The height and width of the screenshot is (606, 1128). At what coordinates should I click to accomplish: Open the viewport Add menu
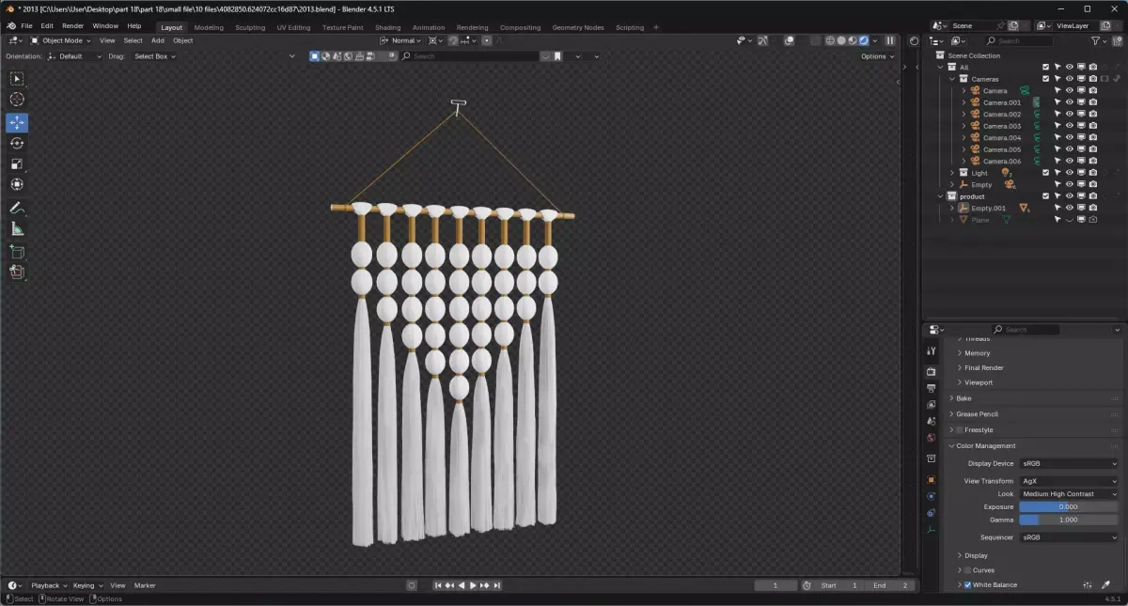pyautogui.click(x=158, y=40)
